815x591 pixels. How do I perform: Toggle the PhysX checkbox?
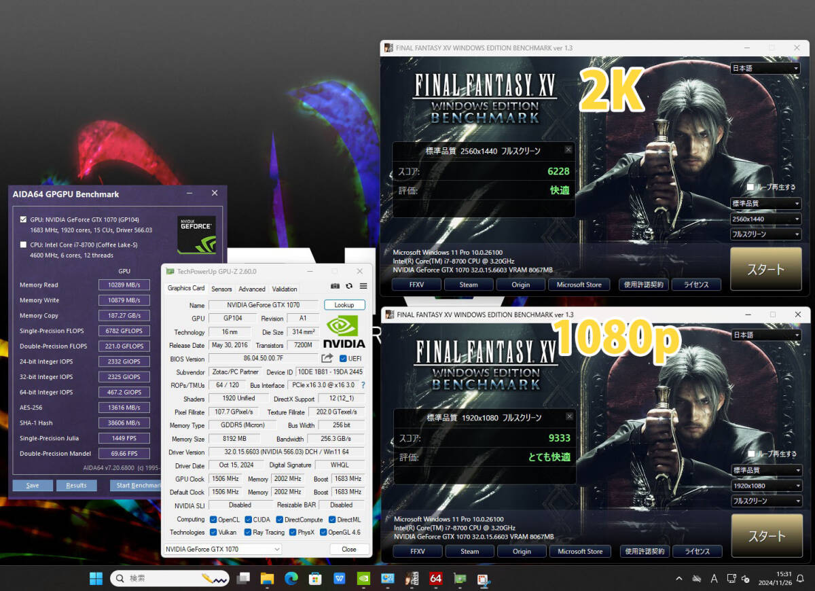click(x=293, y=533)
